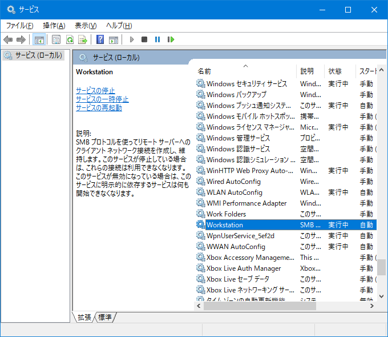Click the Export List toolbar icon
Image resolution: width=388 pixels, height=337 pixels.
[x=83, y=39]
